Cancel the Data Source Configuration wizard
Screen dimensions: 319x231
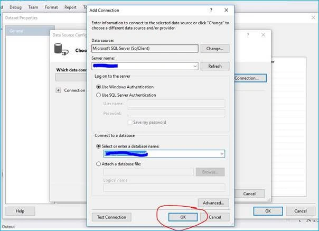[x=250, y=193]
